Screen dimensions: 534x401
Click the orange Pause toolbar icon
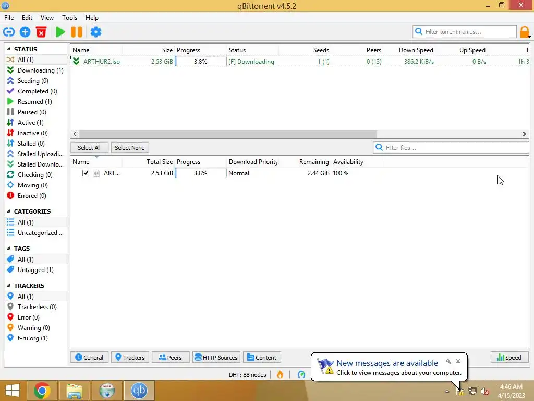click(x=77, y=32)
